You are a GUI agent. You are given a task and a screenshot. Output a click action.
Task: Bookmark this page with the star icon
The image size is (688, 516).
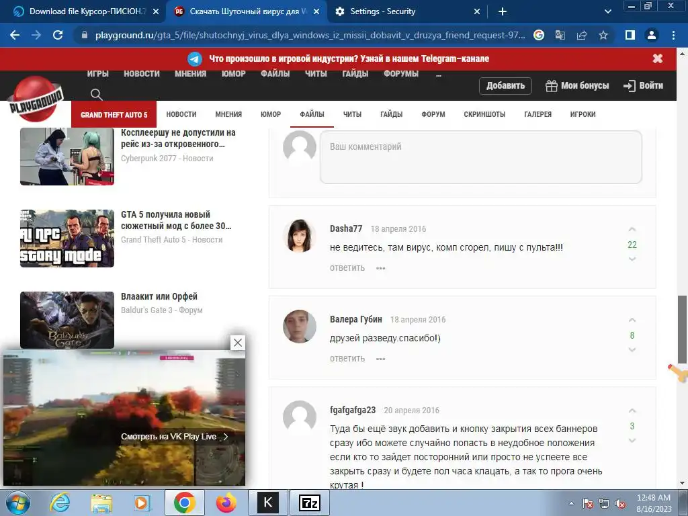[x=603, y=35]
